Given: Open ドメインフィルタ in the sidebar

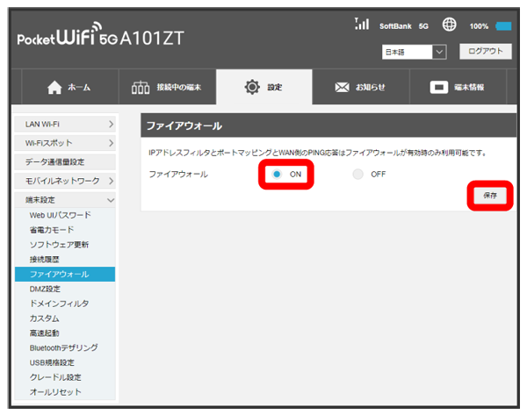Looking at the screenshot, I should tap(58, 304).
